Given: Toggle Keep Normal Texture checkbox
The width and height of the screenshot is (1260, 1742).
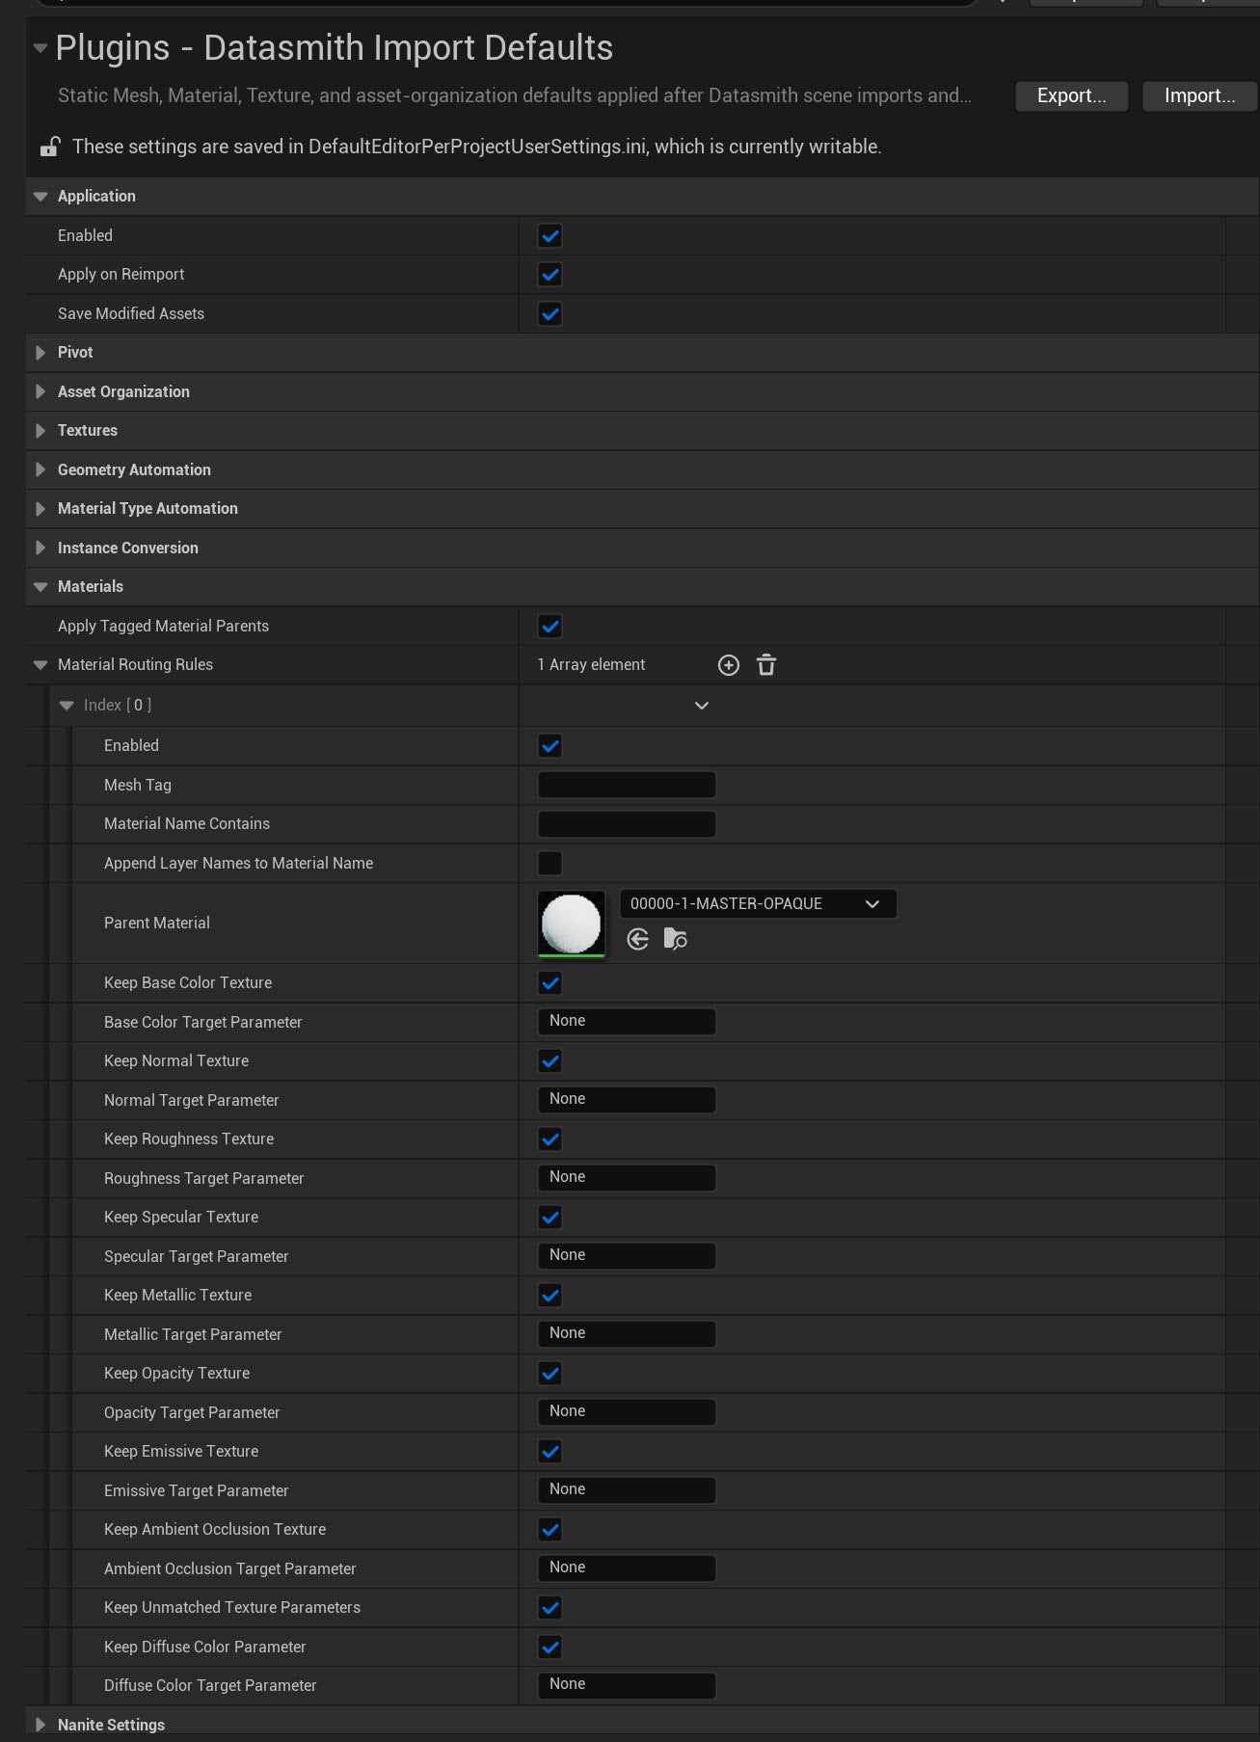Looking at the screenshot, I should pyautogui.click(x=550, y=1061).
